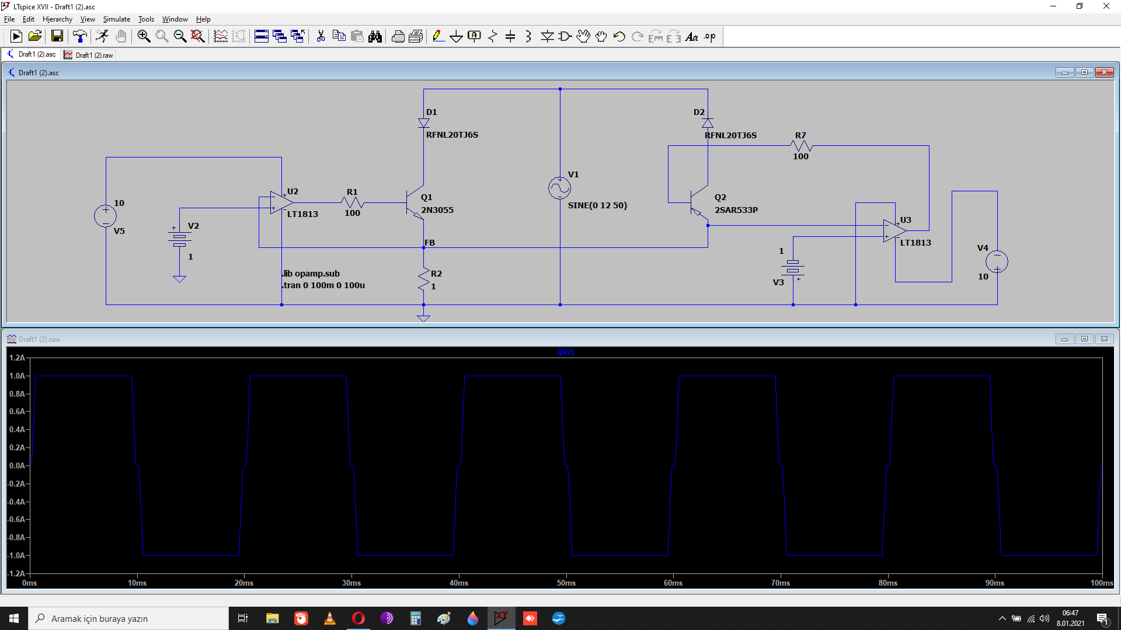Open the View menu
1121x630 pixels.
[x=88, y=19]
